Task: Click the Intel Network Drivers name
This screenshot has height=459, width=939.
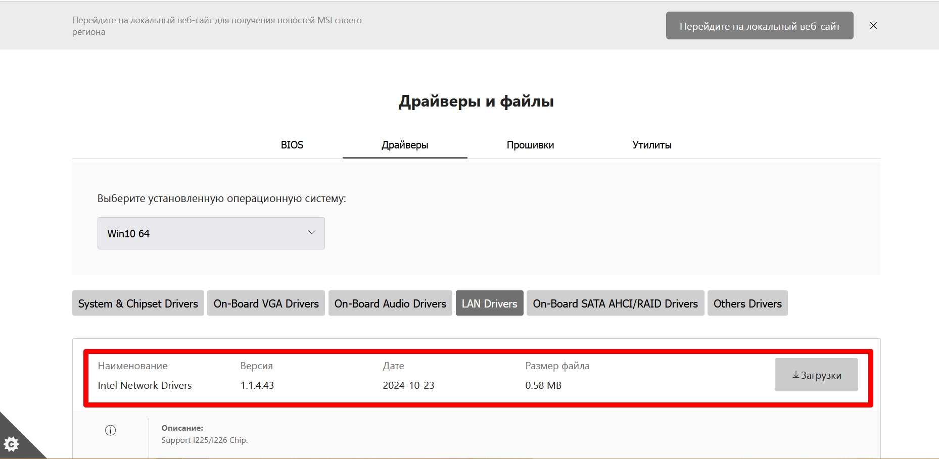Action: pyautogui.click(x=145, y=385)
